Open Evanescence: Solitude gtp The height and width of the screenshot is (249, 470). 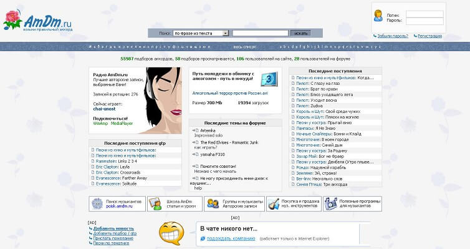tap(116, 183)
